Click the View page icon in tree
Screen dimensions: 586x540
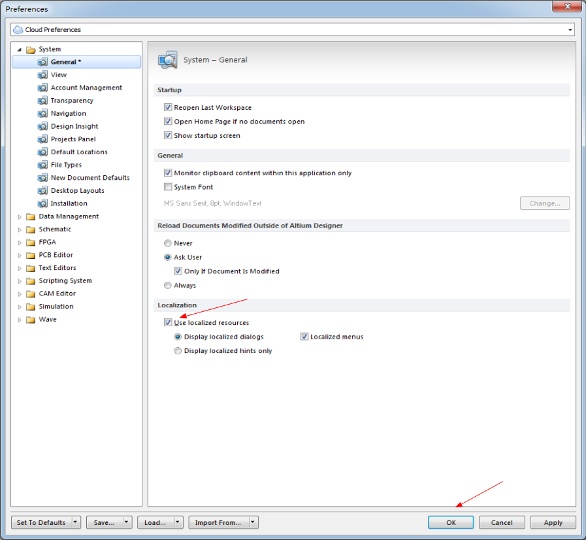pos(42,75)
